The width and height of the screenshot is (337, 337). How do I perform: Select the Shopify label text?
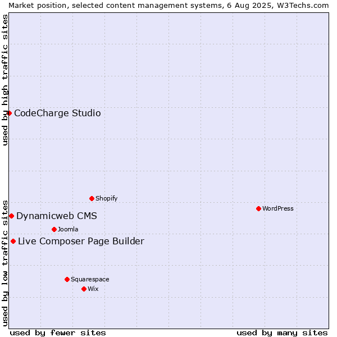106,198
